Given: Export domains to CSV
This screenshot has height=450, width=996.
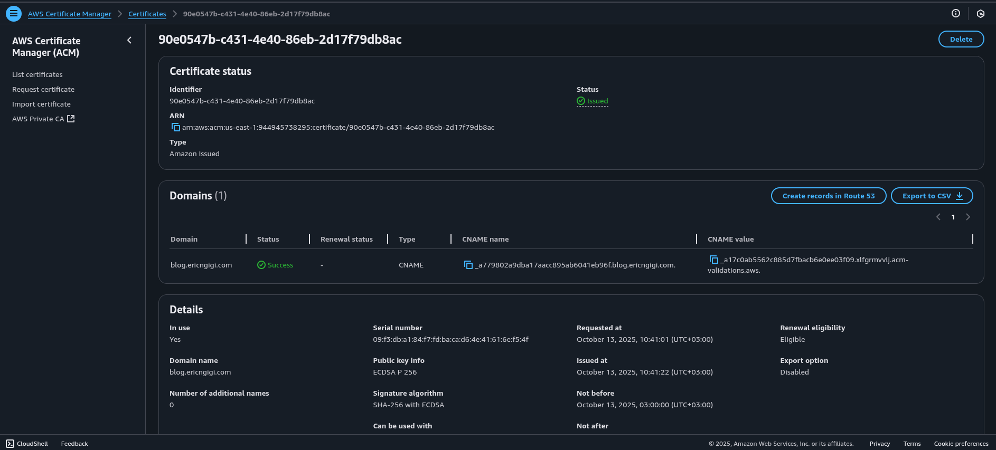Looking at the screenshot, I should point(932,196).
